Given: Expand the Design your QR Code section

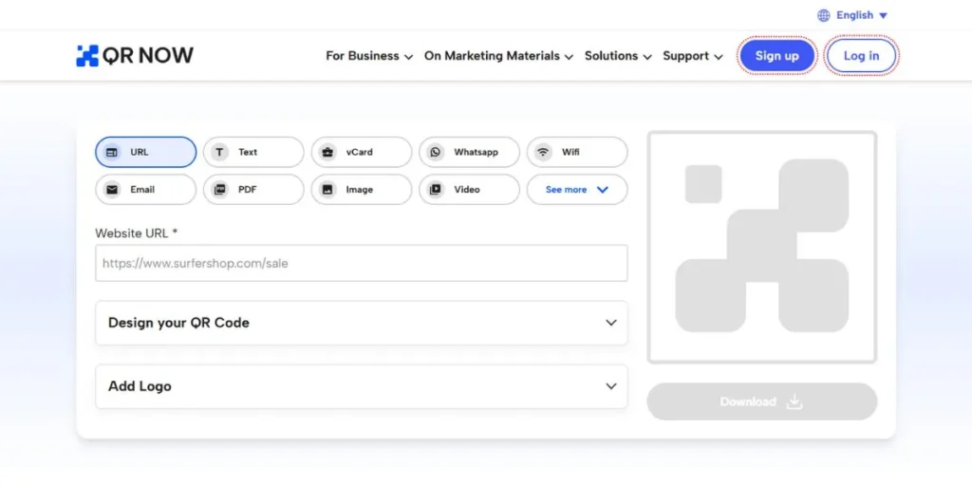Looking at the screenshot, I should click(362, 323).
